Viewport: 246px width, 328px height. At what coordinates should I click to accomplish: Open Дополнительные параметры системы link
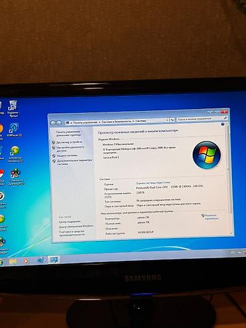click(74, 162)
